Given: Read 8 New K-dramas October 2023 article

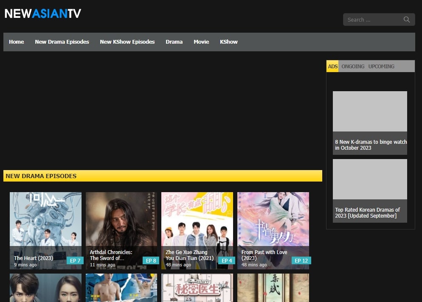Looking at the screenshot, I should [370, 145].
